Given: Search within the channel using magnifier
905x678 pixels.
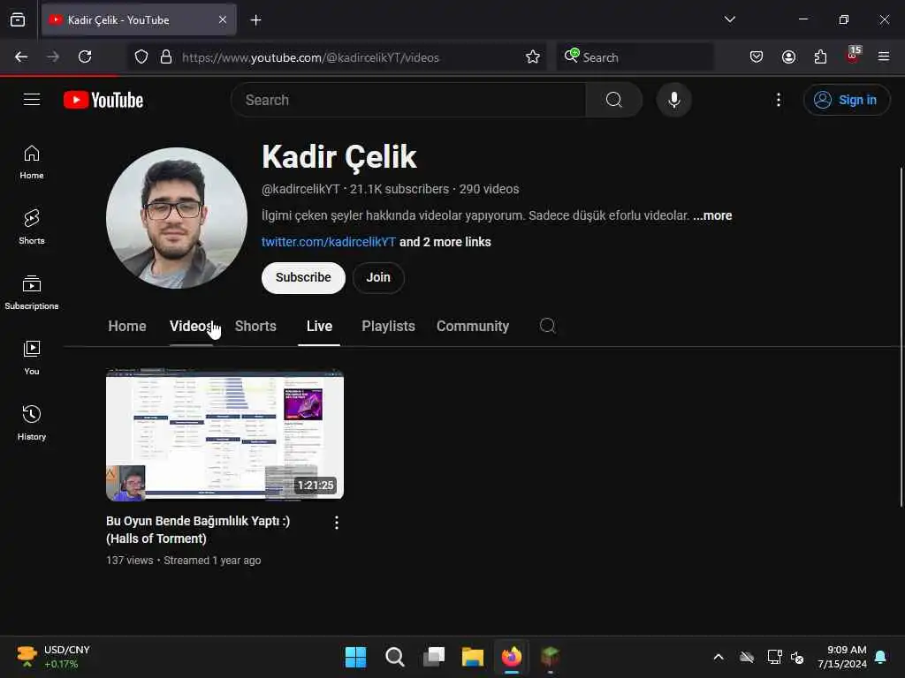Looking at the screenshot, I should coord(547,326).
